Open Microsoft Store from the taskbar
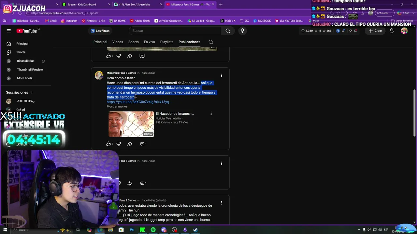The height and width of the screenshot is (234, 417). [121, 230]
